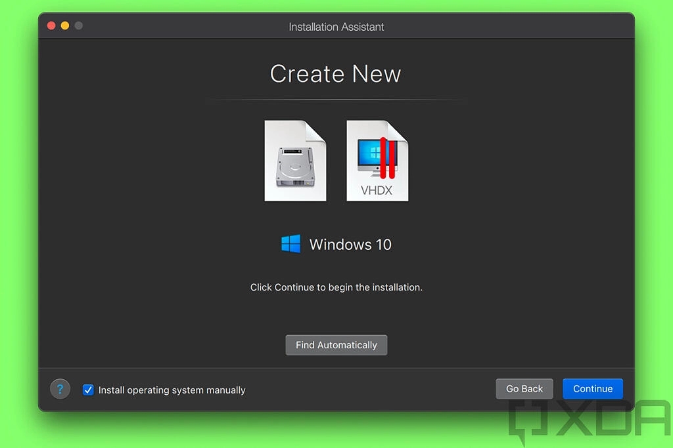
Task: Close the Installation Assistant window
Action: [51, 26]
